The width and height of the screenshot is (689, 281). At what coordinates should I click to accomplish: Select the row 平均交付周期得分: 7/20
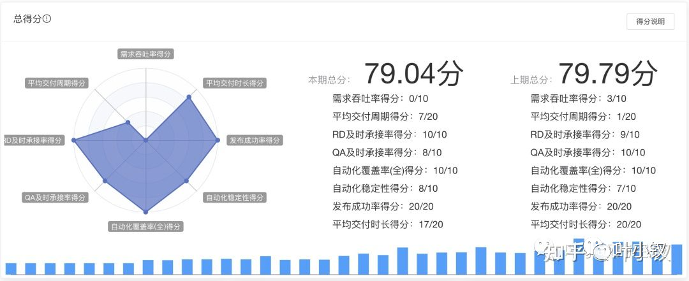point(385,117)
